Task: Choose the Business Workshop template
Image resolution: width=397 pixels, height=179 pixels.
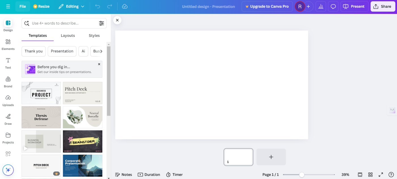Action: (41, 141)
